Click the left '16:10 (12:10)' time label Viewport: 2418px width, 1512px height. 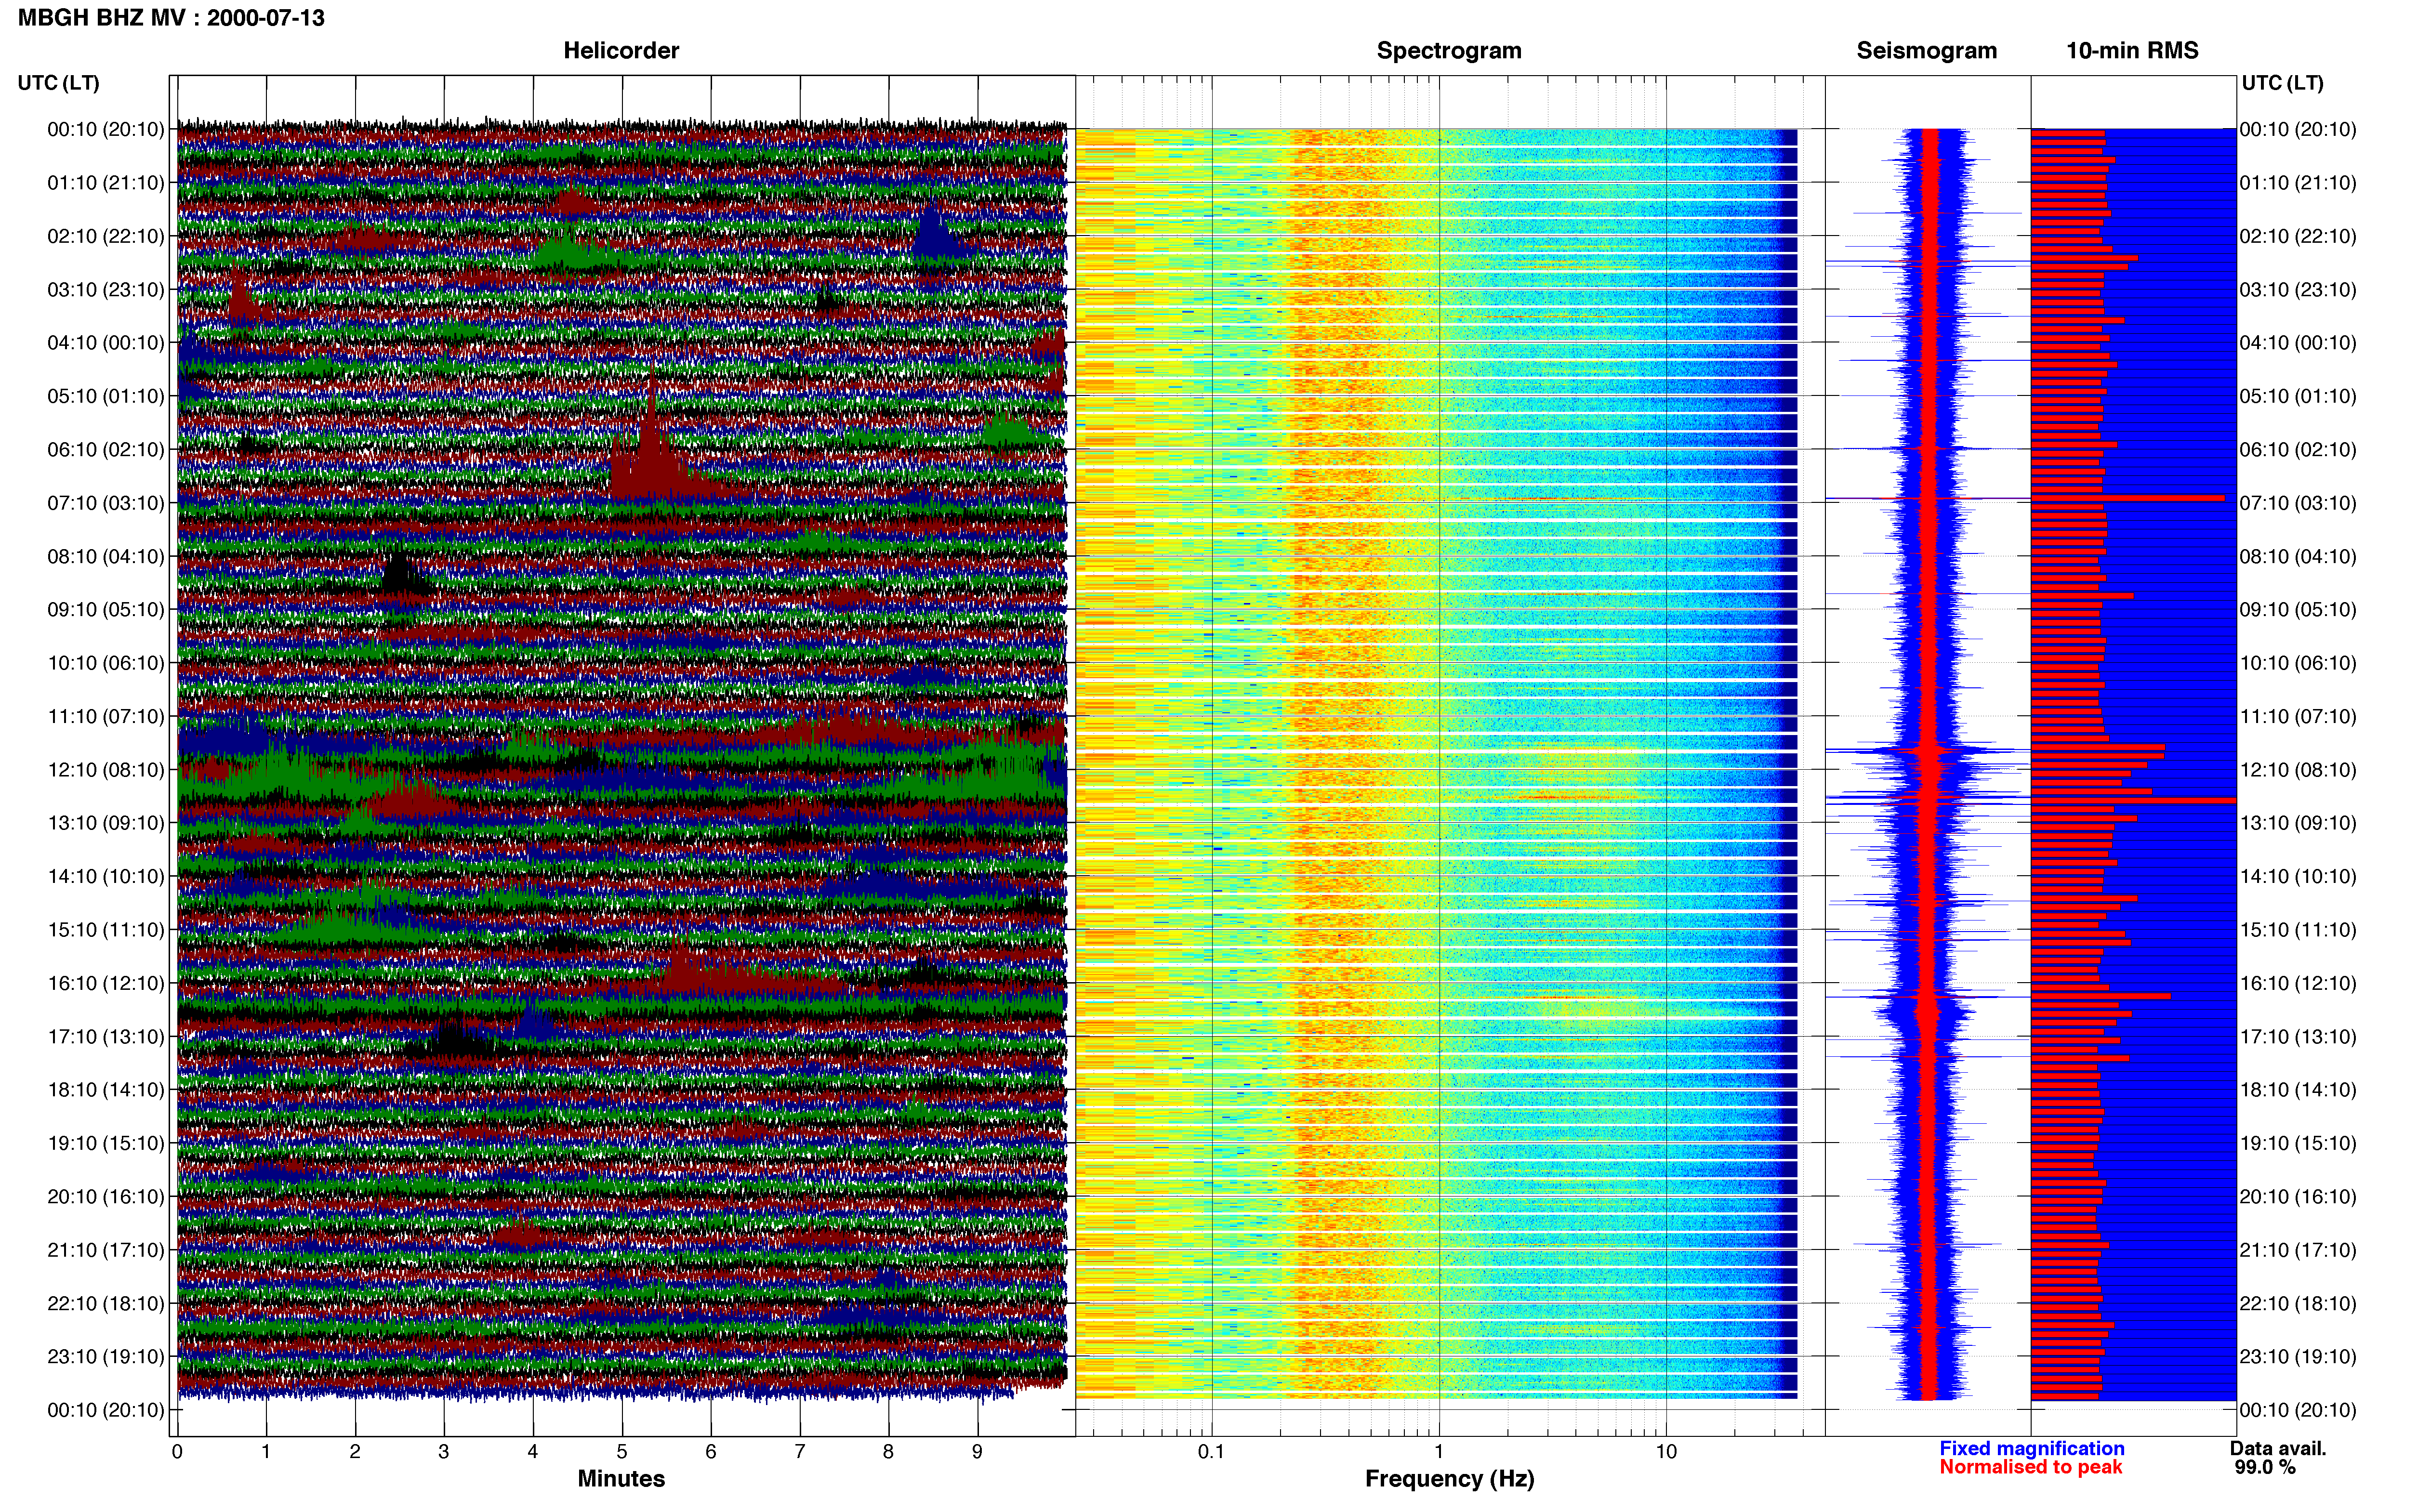point(106,983)
